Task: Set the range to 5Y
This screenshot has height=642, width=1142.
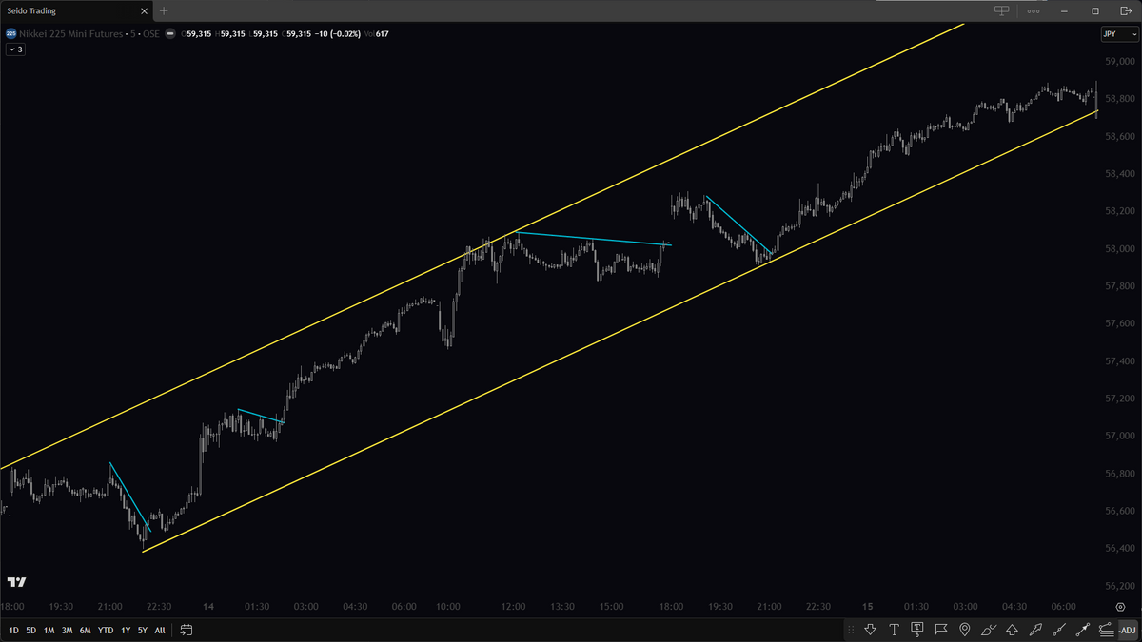Action: 143,631
